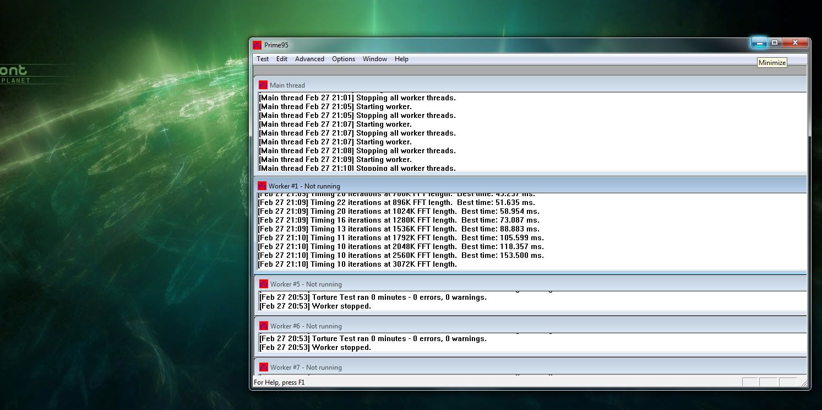Click the Prime95 title bar icon

coord(257,45)
